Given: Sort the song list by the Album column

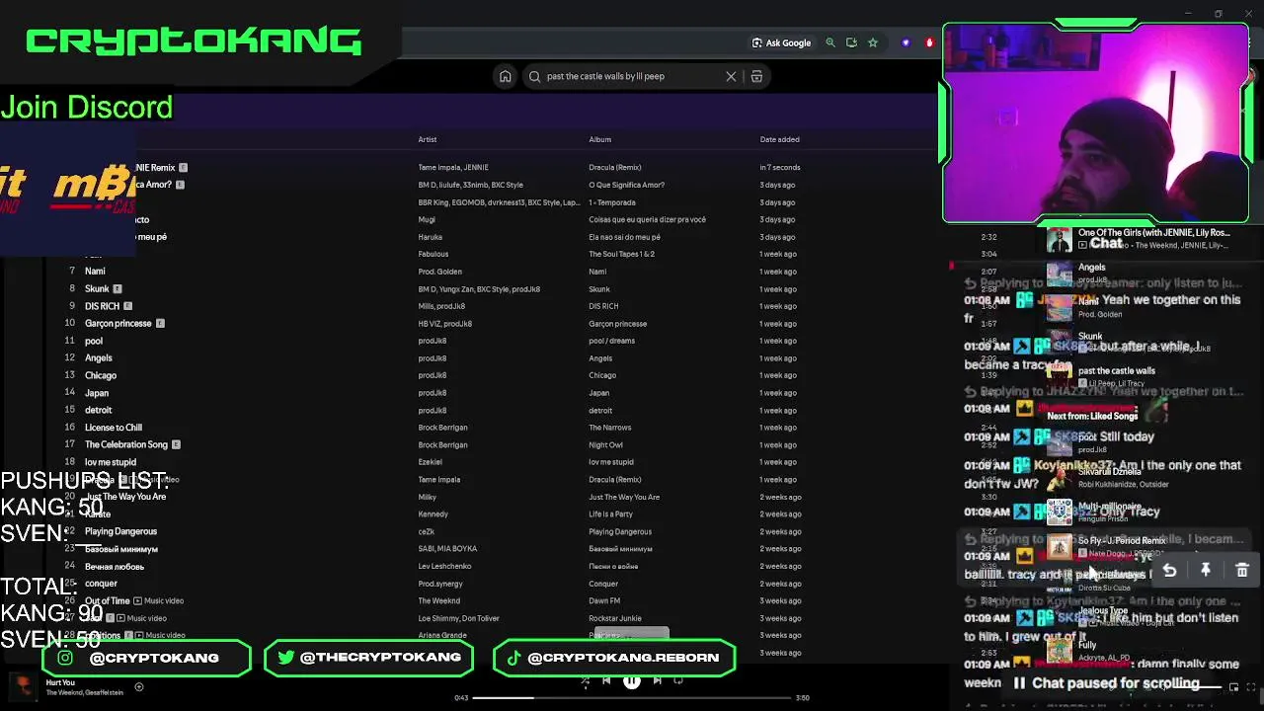Looking at the screenshot, I should tap(600, 139).
